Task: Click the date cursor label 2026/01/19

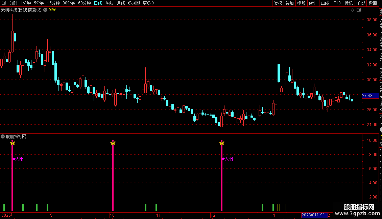Action: click(314, 215)
